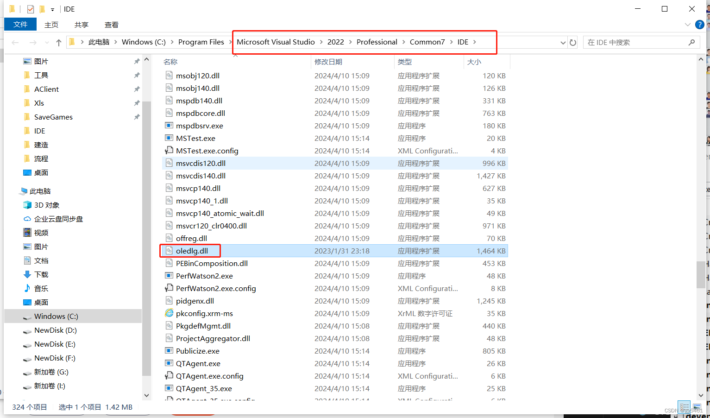Click the search magnifier icon

click(x=692, y=42)
